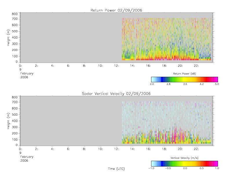The width and height of the screenshot is (229, 177).
Task: Click the 2.0 value on Return Power color bar
Action: [x=152, y=84]
